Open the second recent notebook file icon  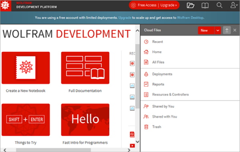pyautogui.click(x=132, y=75)
